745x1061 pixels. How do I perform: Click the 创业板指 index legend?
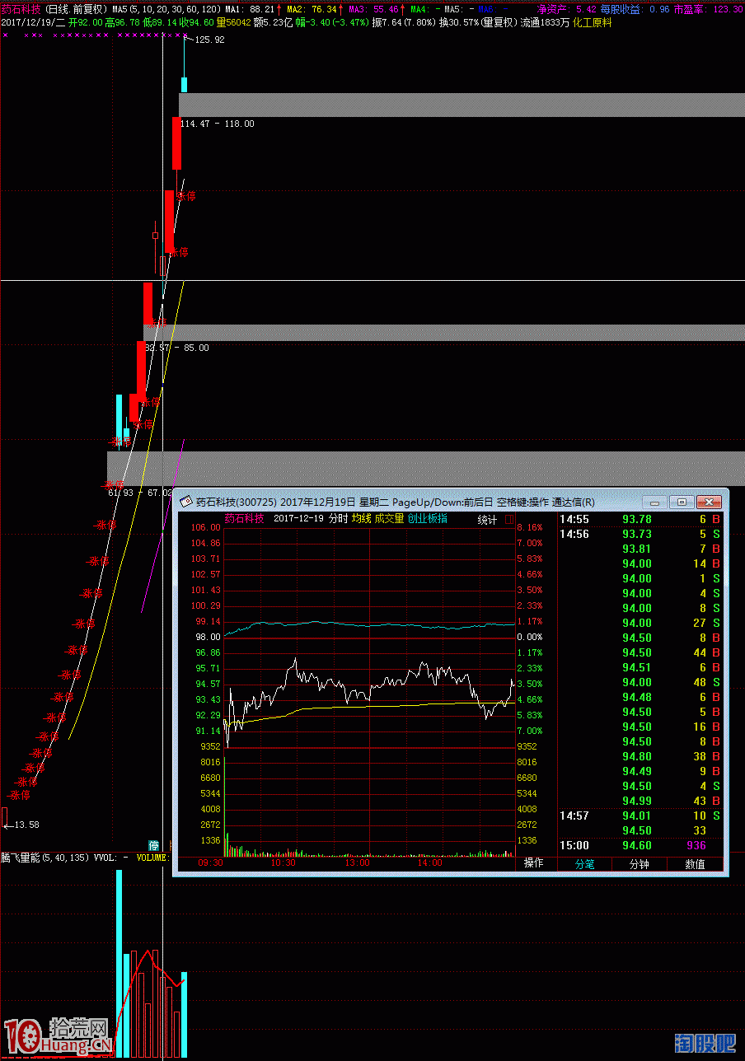(428, 519)
